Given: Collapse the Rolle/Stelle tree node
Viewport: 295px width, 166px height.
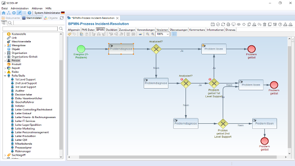Looking at the screenshot, I should (5, 76).
